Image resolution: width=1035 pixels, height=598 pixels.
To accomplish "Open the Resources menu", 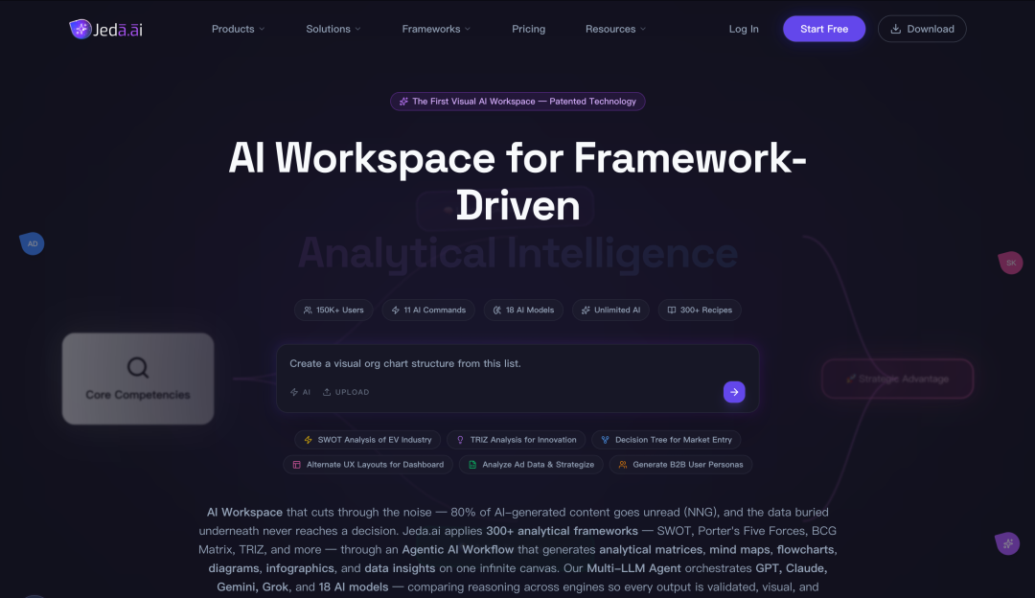I will click(x=615, y=29).
